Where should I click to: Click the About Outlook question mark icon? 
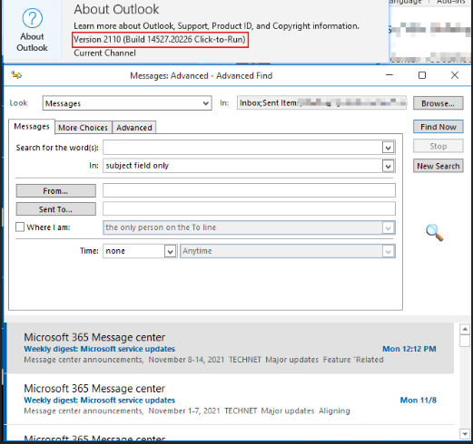click(x=33, y=18)
